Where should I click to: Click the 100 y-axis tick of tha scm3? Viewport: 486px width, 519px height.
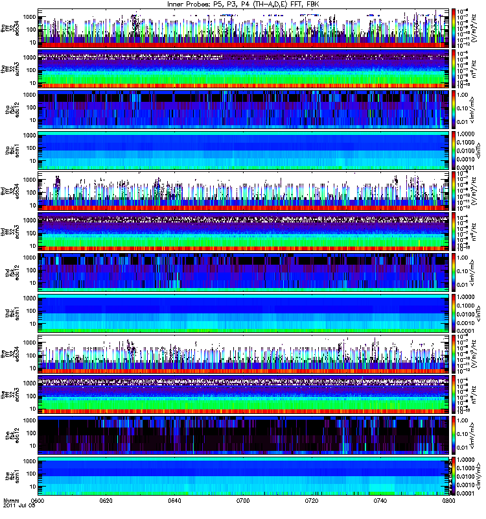32,70
